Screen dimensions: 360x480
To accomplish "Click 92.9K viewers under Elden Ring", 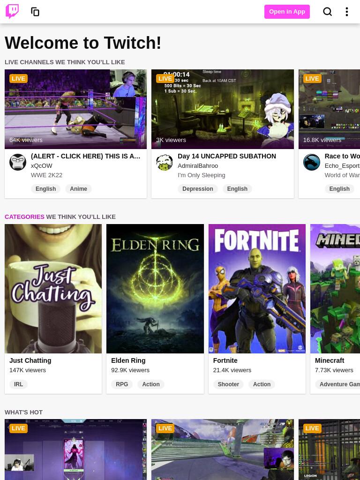I will click(x=130, y=370).
